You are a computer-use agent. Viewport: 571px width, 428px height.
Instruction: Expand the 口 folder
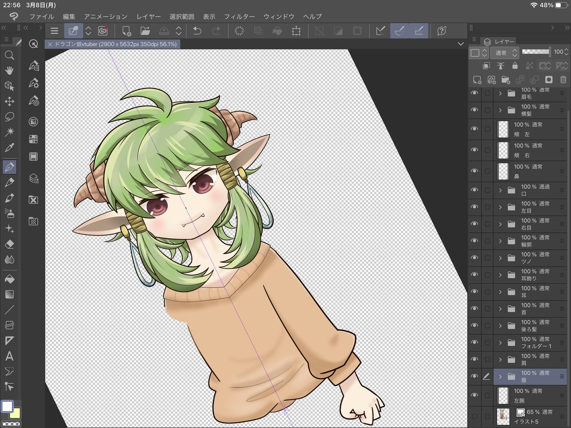point(500,190)
